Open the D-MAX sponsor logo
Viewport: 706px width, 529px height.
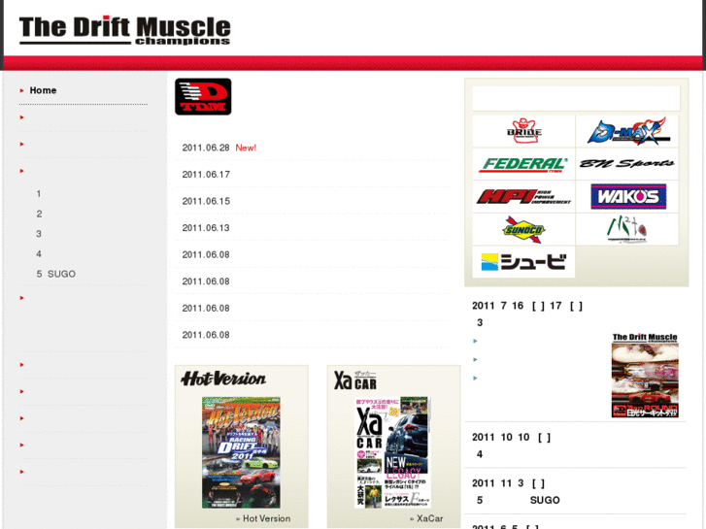[627, 131]
